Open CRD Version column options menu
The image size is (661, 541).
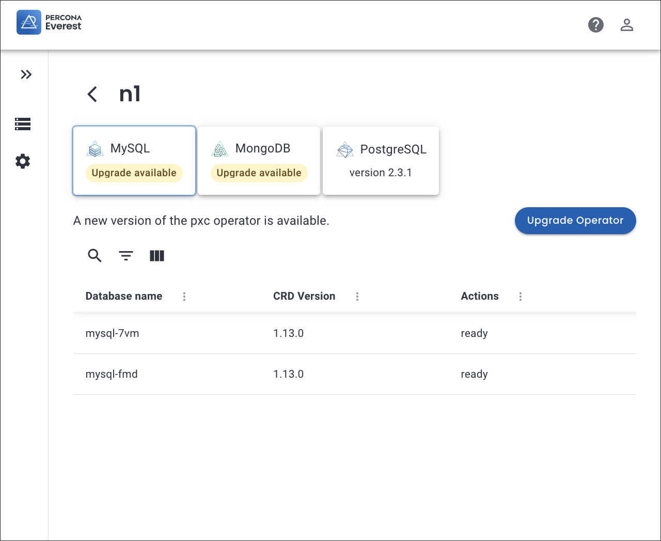point(357,297)
